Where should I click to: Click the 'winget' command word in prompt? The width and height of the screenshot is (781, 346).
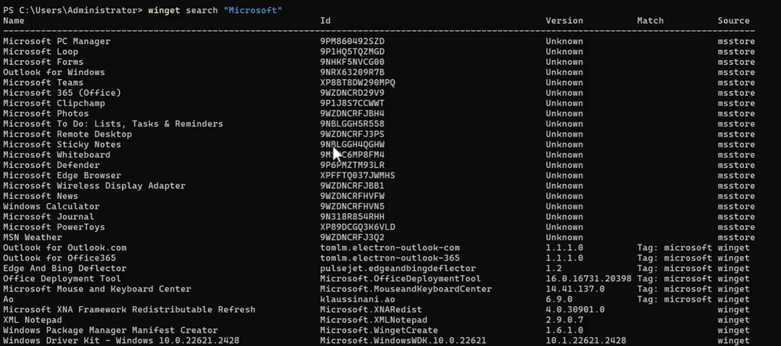164,10
